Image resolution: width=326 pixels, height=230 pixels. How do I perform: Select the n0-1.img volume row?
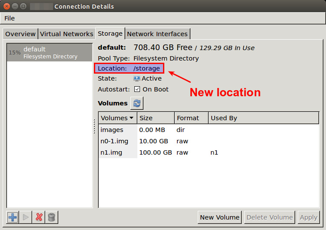114,141
